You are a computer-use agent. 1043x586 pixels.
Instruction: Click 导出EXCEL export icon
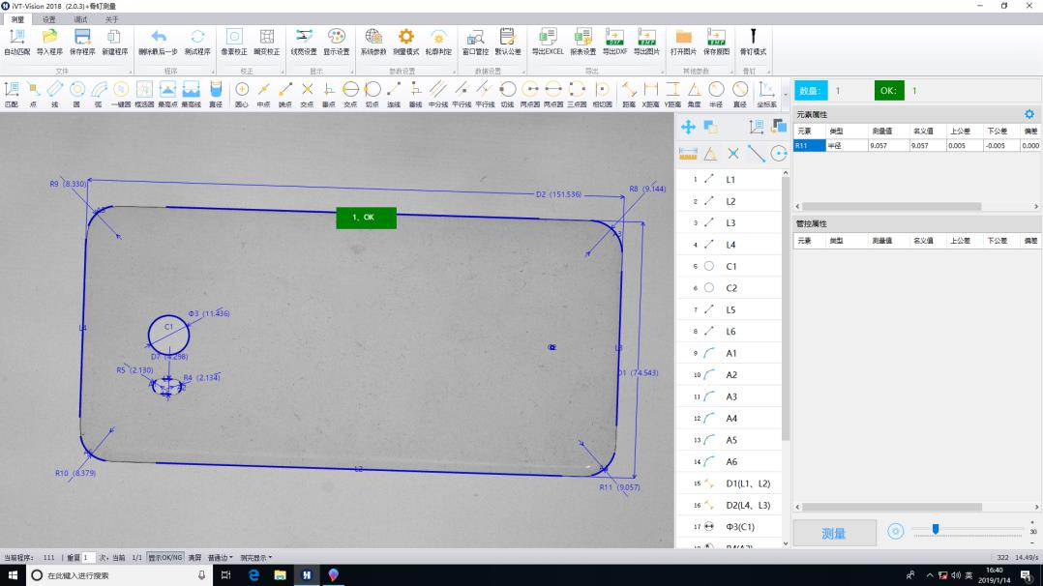tap(547, 41)
